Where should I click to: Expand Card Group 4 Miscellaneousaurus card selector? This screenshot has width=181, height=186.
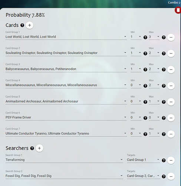click(66, 85)
